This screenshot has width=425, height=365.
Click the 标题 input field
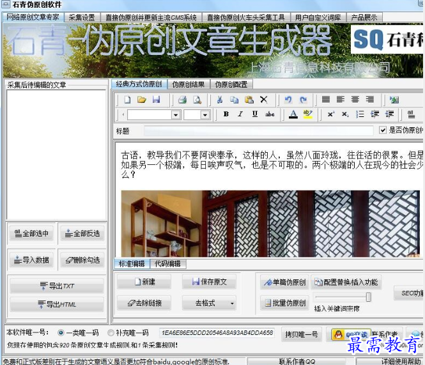point(259,130)
